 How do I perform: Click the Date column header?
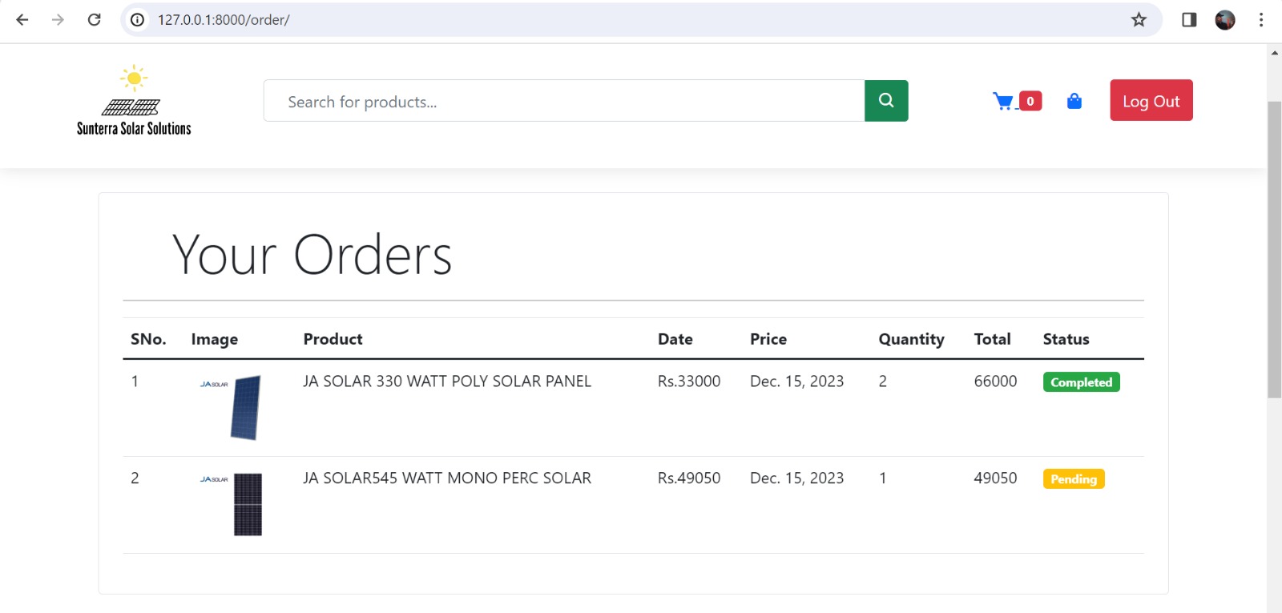(675, 339)
